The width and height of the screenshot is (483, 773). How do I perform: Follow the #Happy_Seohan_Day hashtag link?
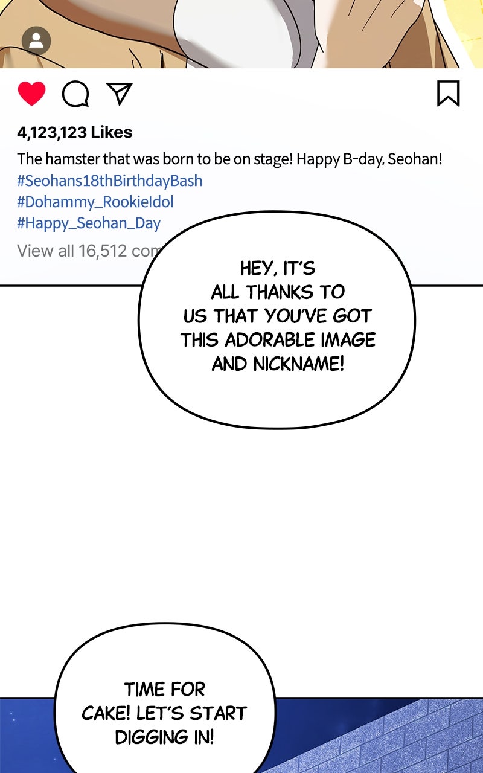[89, 223]
